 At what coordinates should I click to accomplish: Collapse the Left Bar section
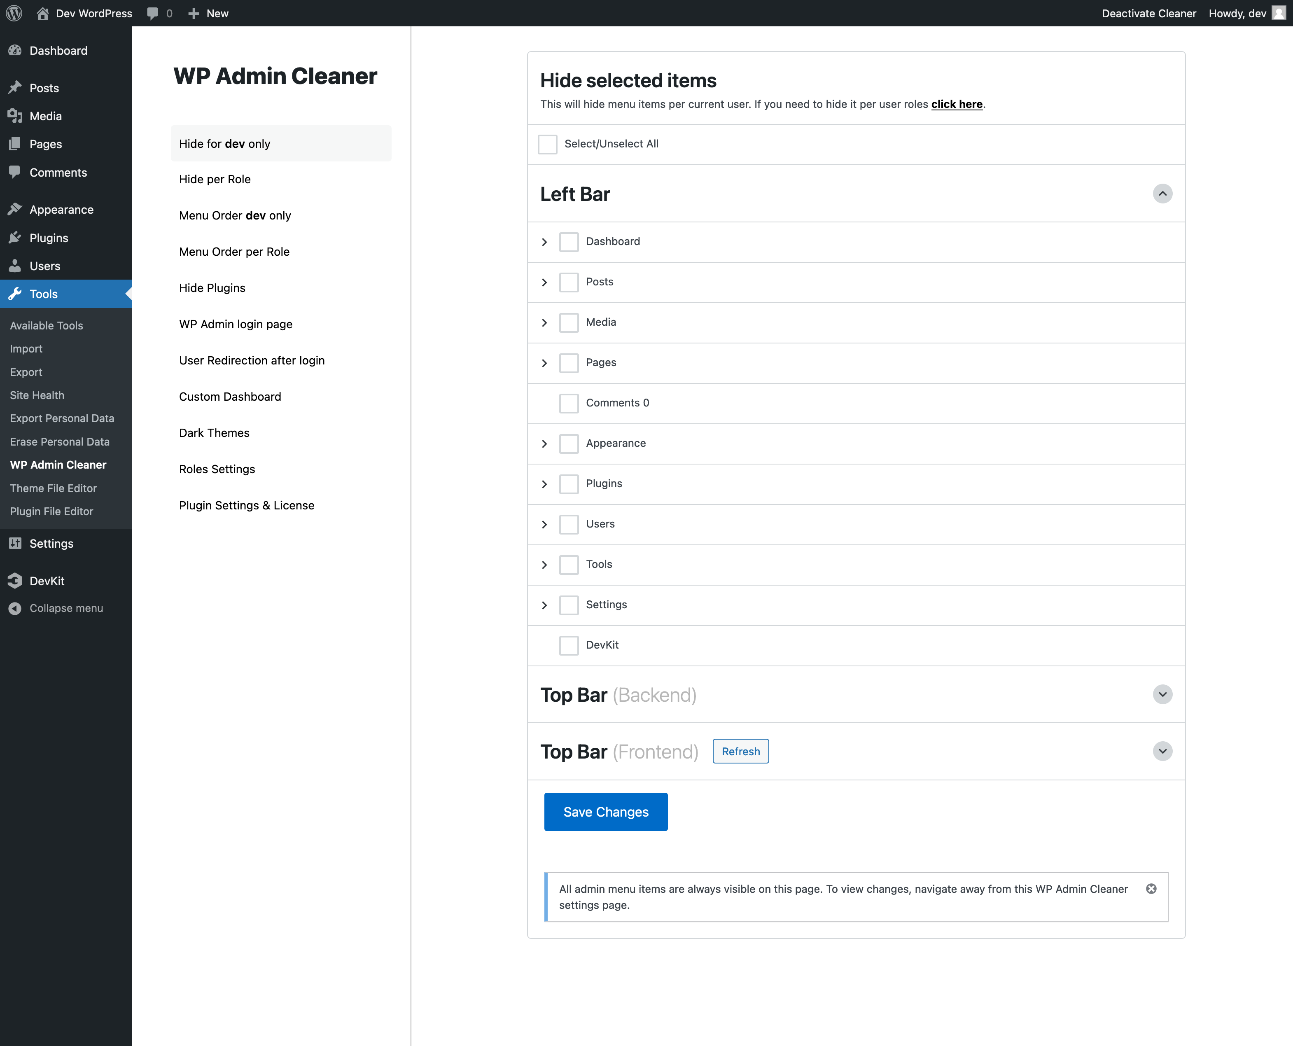click(x=1162, y=194)
